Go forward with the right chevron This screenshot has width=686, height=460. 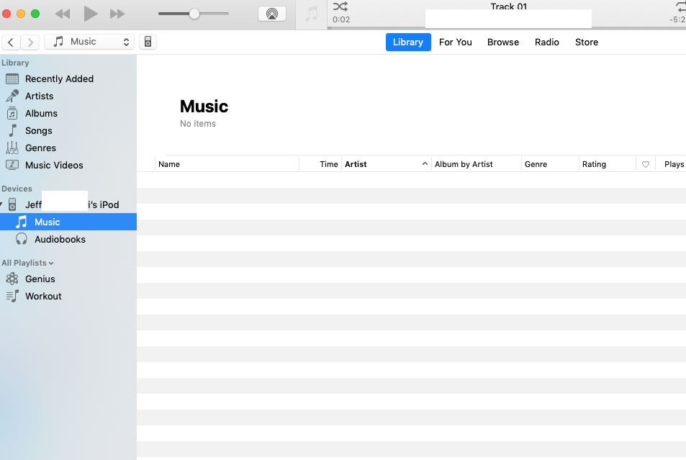pyautogui.click(x=30, y=42)
